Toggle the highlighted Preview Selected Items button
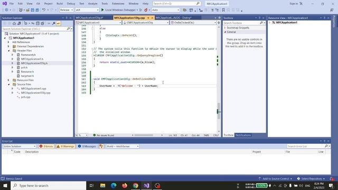The width and height of the screenshot is (338, 190). [x=59, y=23]
